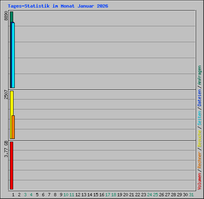Screen dimensions: 204x199
Task: Click day '20' on the x-axis
Action: (x=126, y=195)
